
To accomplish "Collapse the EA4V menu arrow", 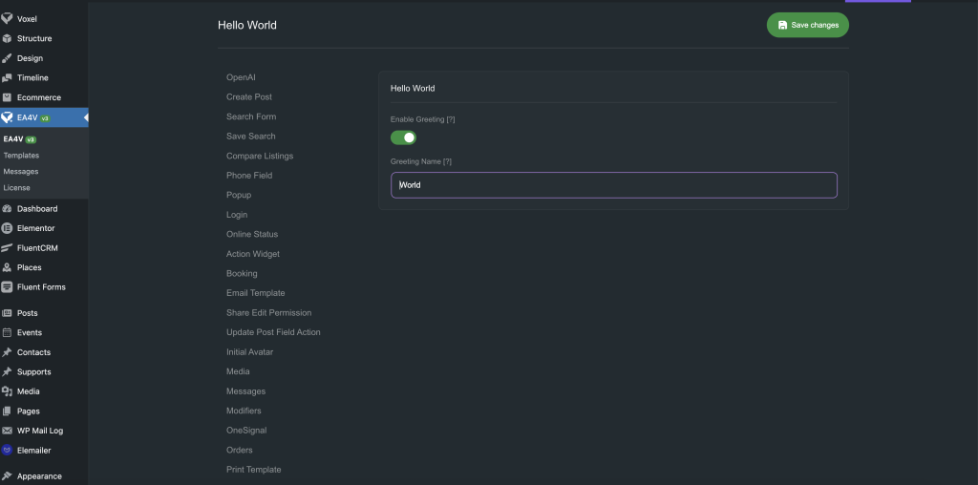I will (85, 117).
